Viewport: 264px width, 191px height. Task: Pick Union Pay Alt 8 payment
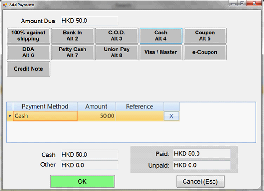coord(117,52)
